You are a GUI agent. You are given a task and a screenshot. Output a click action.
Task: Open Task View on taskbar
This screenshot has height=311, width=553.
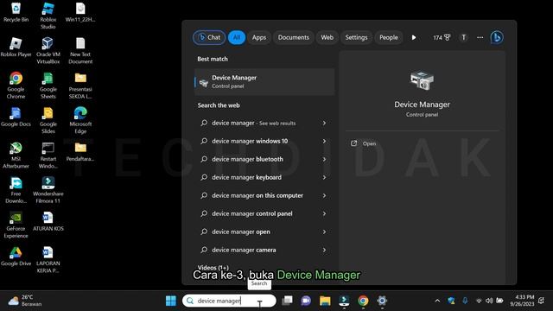click(287, 301)
